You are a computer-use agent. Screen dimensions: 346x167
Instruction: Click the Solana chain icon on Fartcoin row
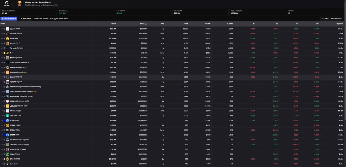(4, 48)
